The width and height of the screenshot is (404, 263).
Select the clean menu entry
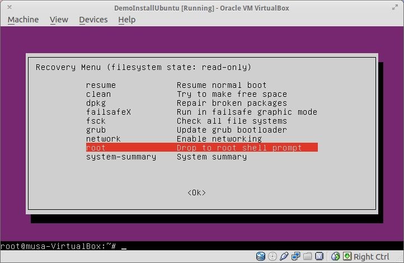[98, 94]
